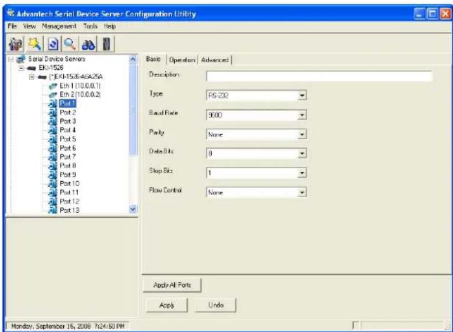Click the tree scrollbar up arrow
Viewport: 453px width, 332px height.
133,59
